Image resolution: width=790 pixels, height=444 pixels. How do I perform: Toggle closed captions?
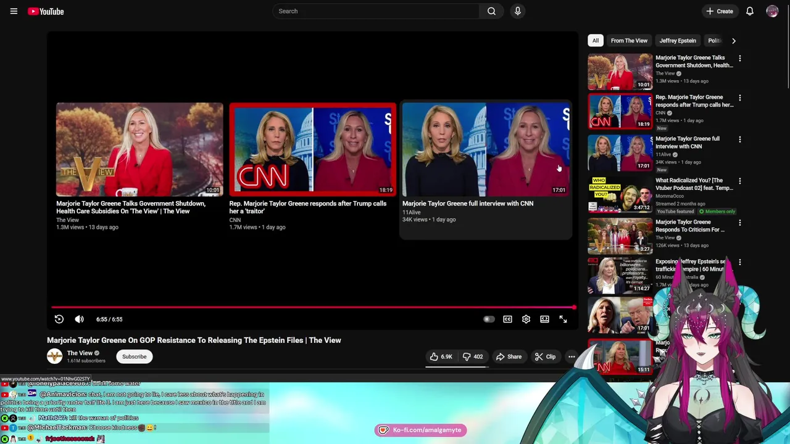coord(507,319)
